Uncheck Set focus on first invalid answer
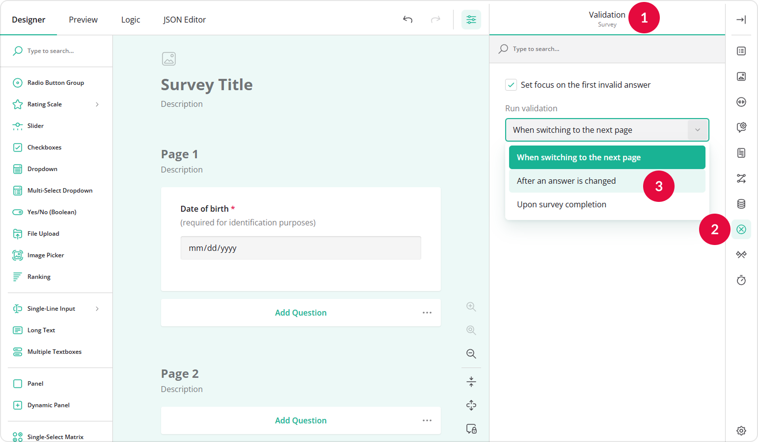758x442 pixels. pyautogui.click(x=511, y=85)
